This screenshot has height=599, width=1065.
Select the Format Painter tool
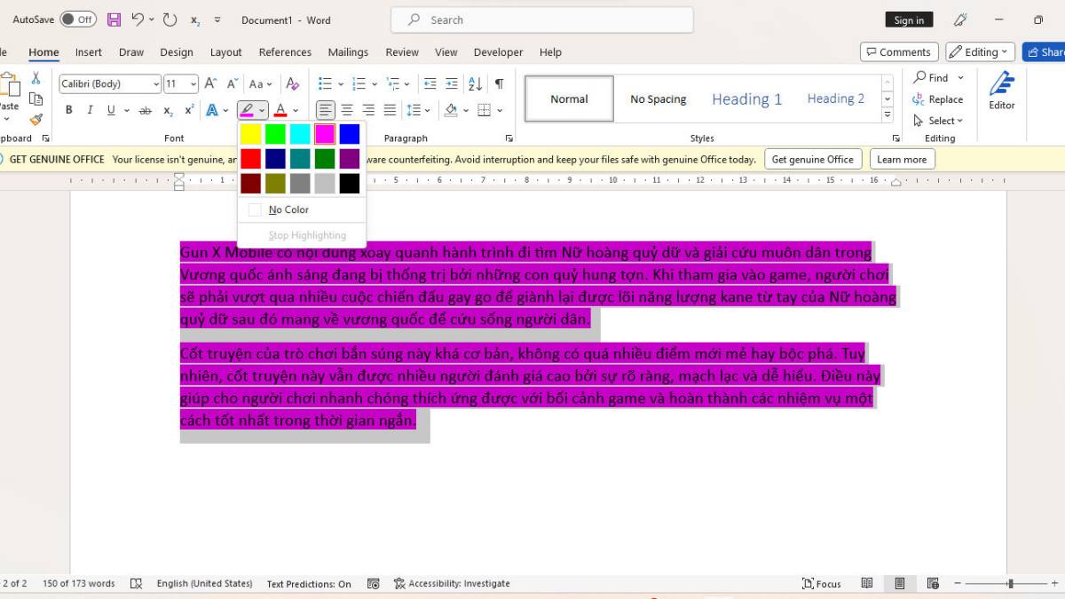click(x=35, y=119)
